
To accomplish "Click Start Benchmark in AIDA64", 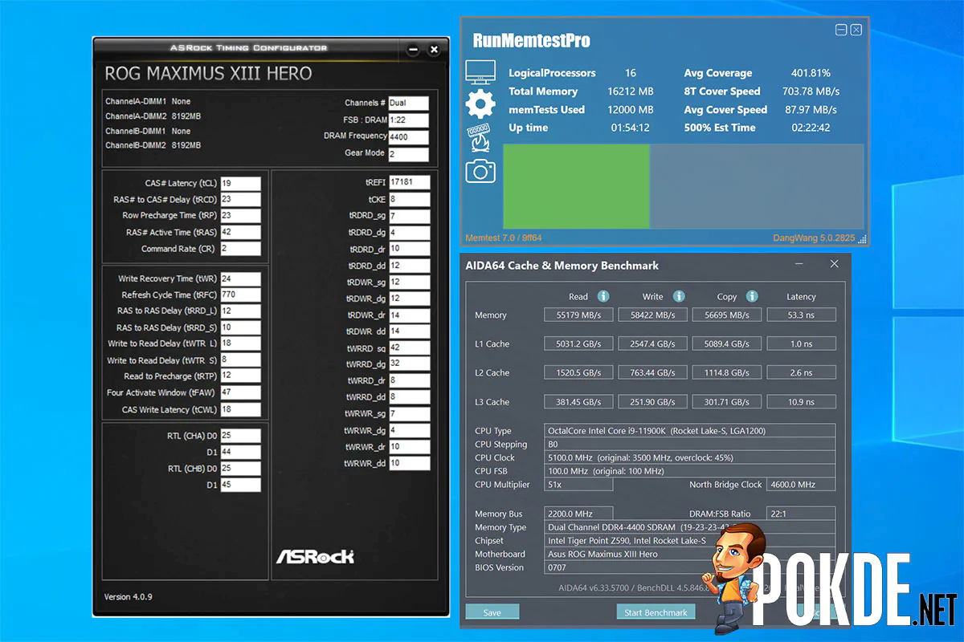I will click(656, 612).
